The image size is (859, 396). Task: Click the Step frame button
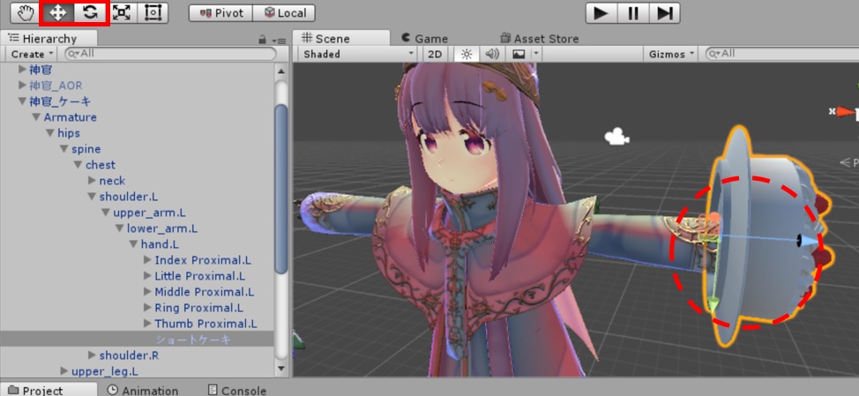click(x=666, y=12)
